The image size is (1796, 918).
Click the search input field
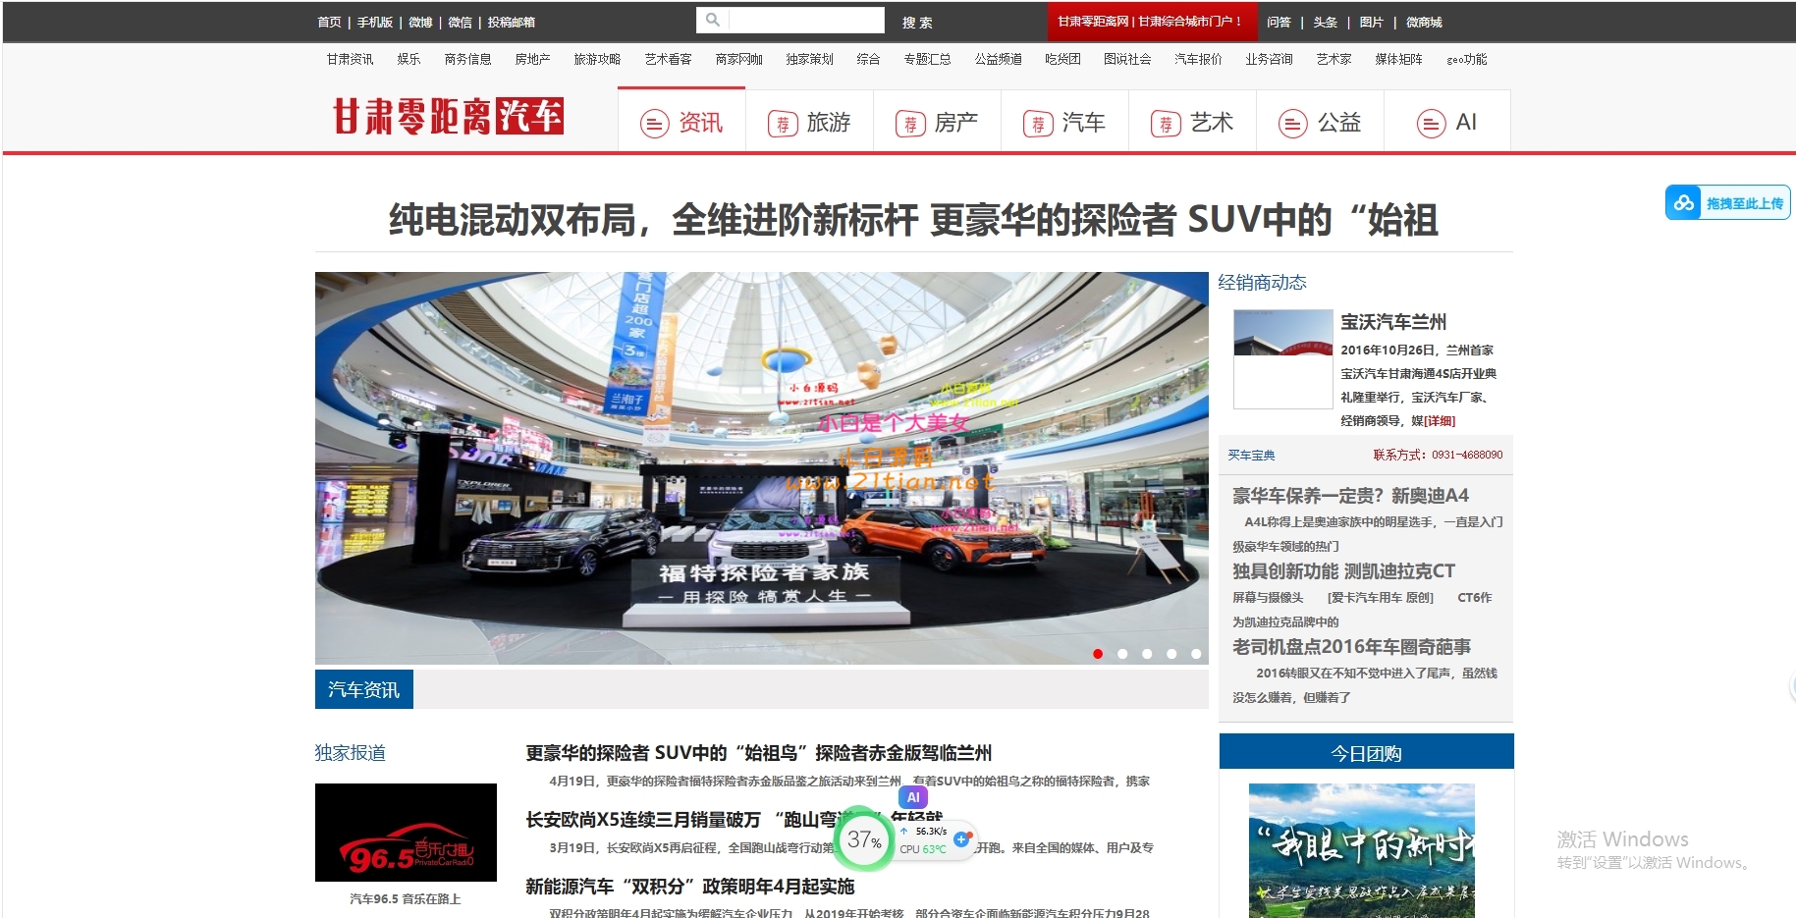[805, 20]
